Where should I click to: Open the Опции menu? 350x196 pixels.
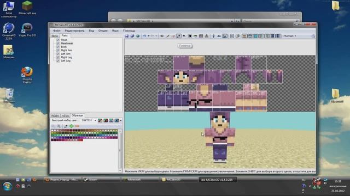103,30
